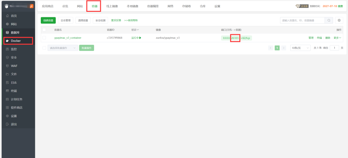Select all containers via header checkbox
This screenshot has width=348, height=158.
coord(44,30)
